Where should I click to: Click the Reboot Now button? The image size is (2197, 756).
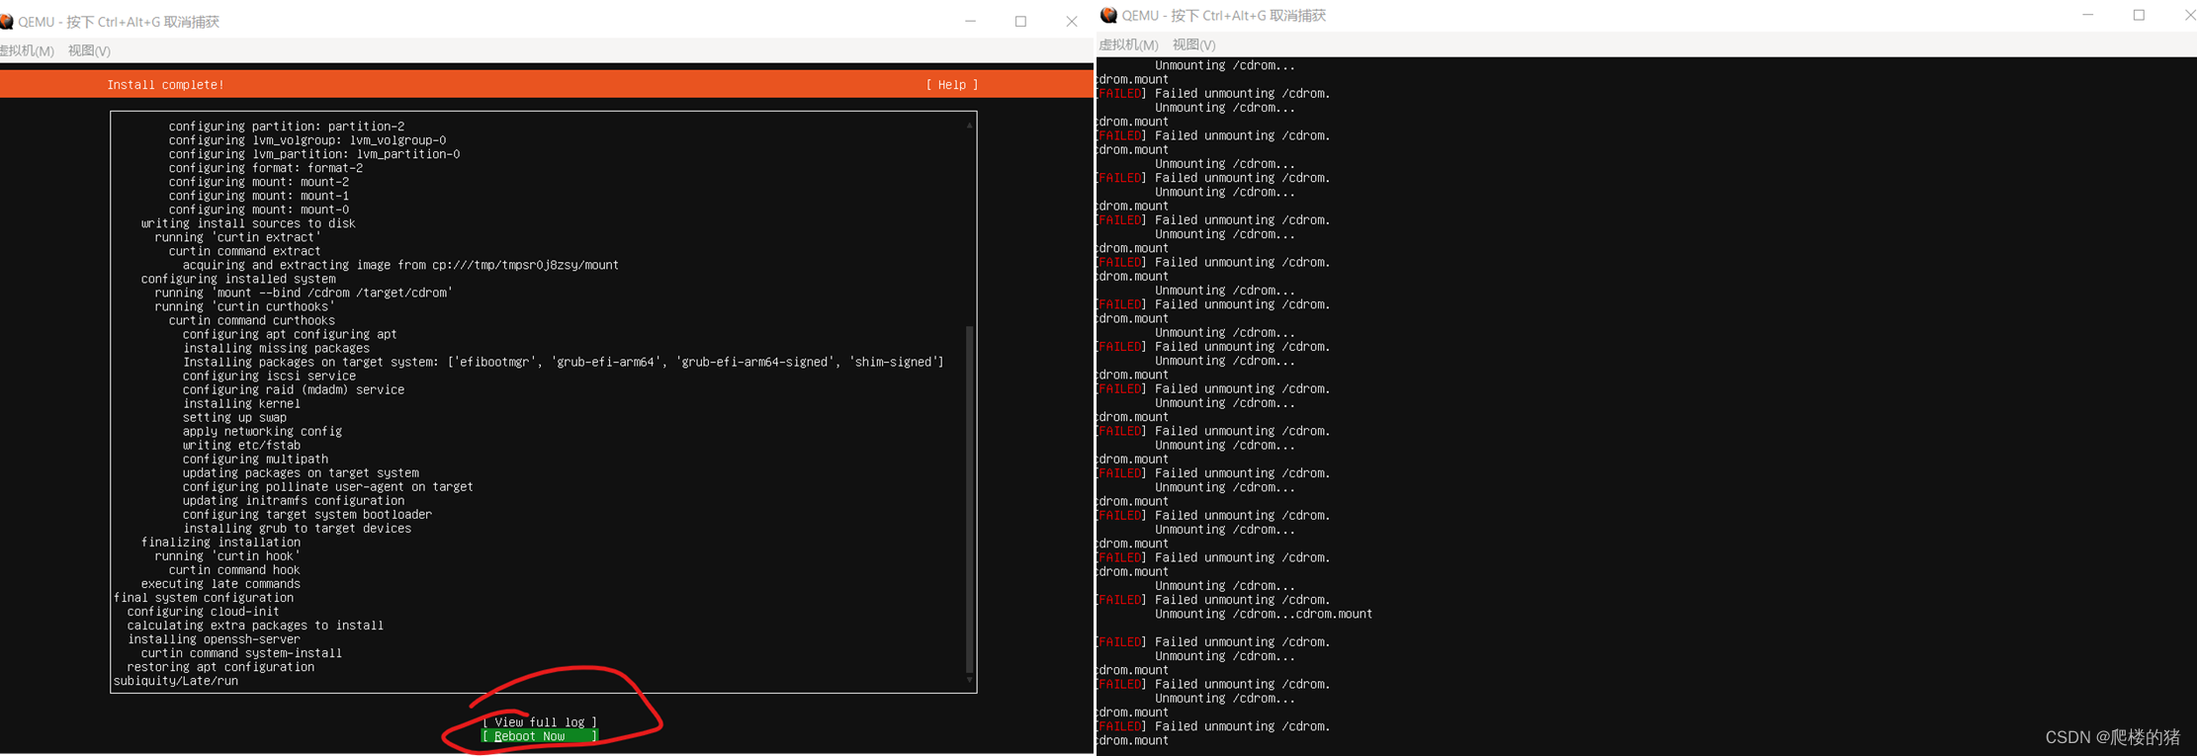(x=540, y=736)
